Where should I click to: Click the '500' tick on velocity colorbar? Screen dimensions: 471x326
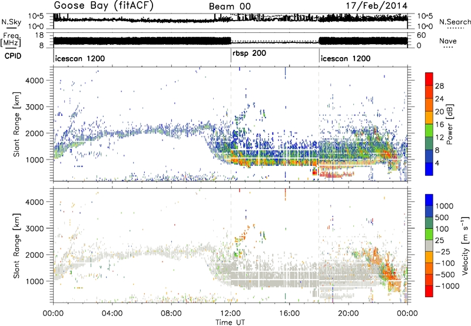pyautogui.click(x=442, y=217)
